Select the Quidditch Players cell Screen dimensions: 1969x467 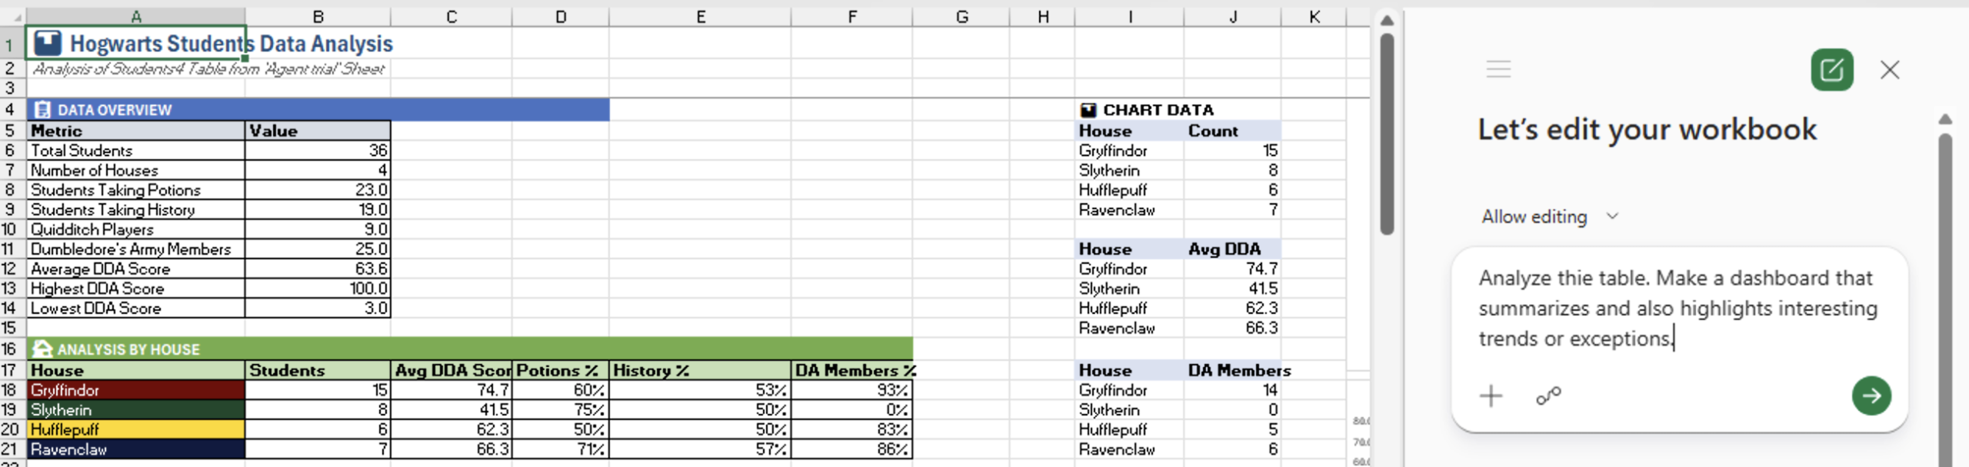point(136,229)
